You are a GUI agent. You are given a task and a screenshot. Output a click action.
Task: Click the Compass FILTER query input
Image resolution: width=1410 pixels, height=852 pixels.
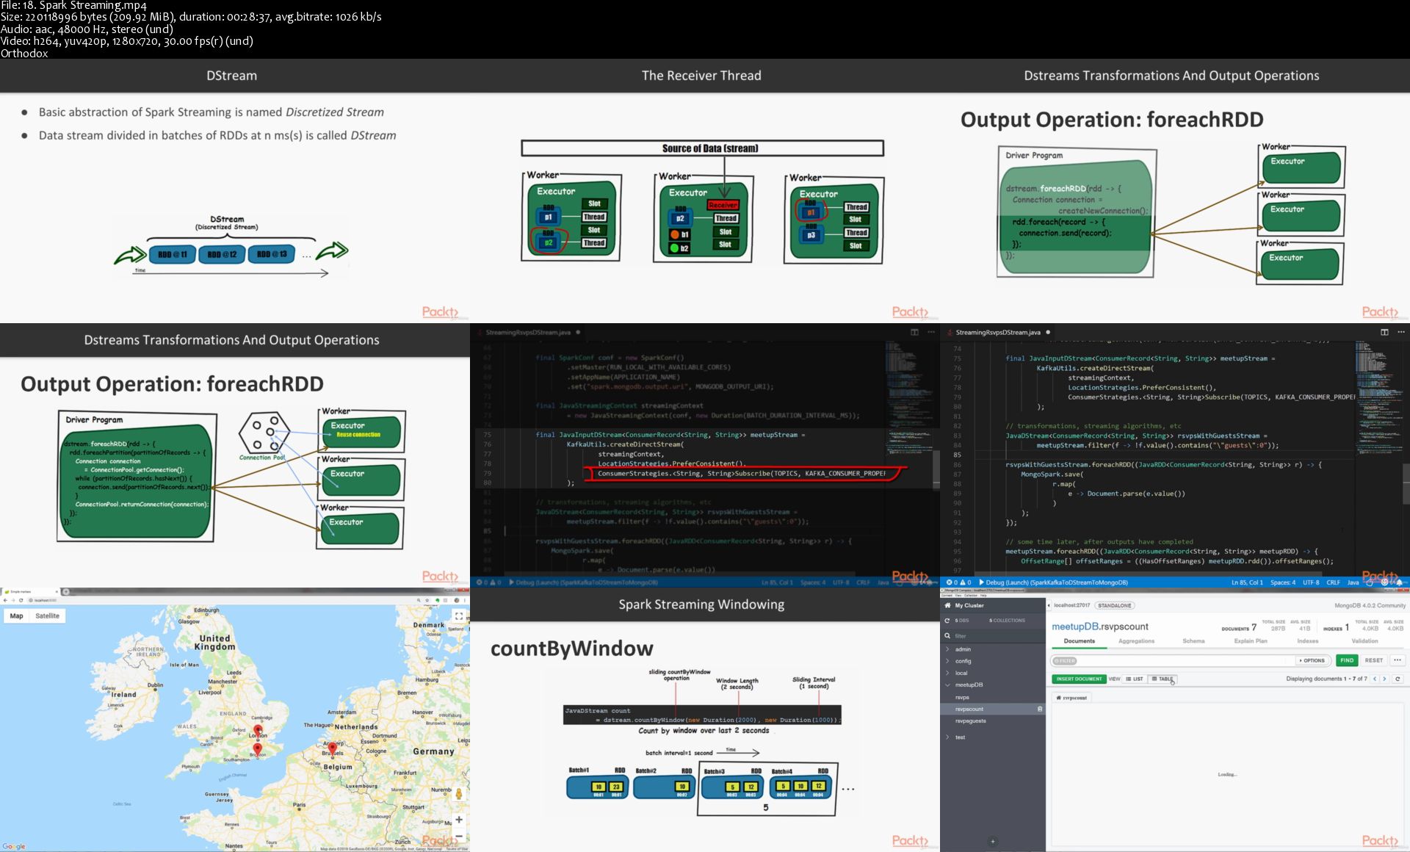[1173, 660]
